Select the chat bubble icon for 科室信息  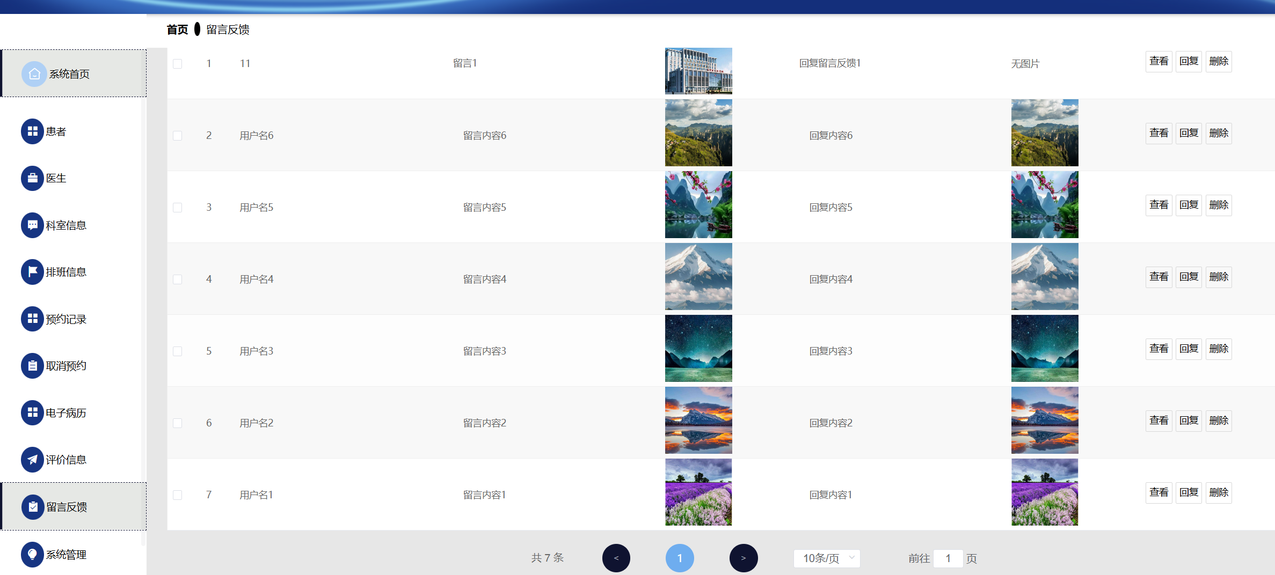(32, 225)
